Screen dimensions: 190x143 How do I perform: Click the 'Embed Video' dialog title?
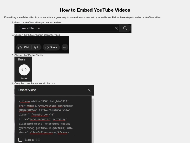[27, 90]
